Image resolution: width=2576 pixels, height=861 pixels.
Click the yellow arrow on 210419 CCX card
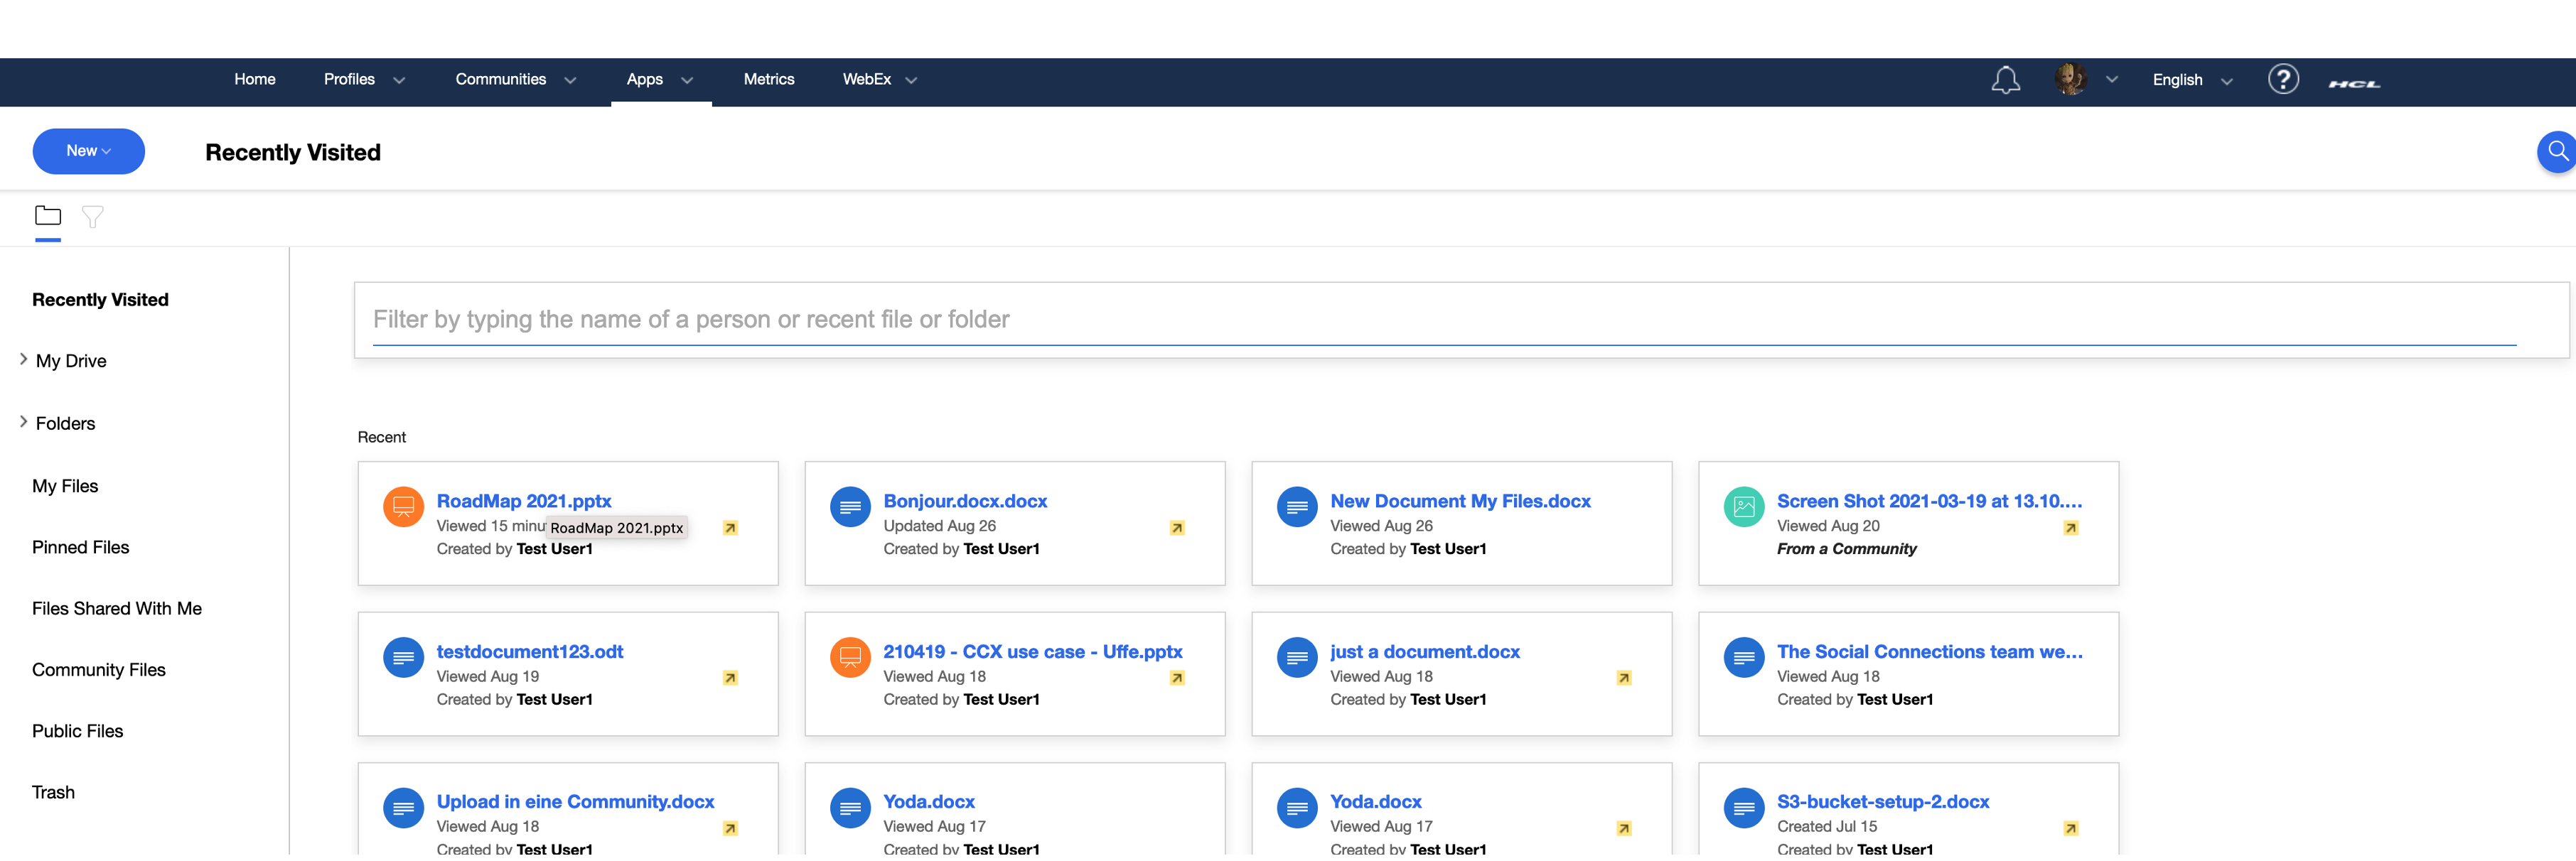(1178, 679)
